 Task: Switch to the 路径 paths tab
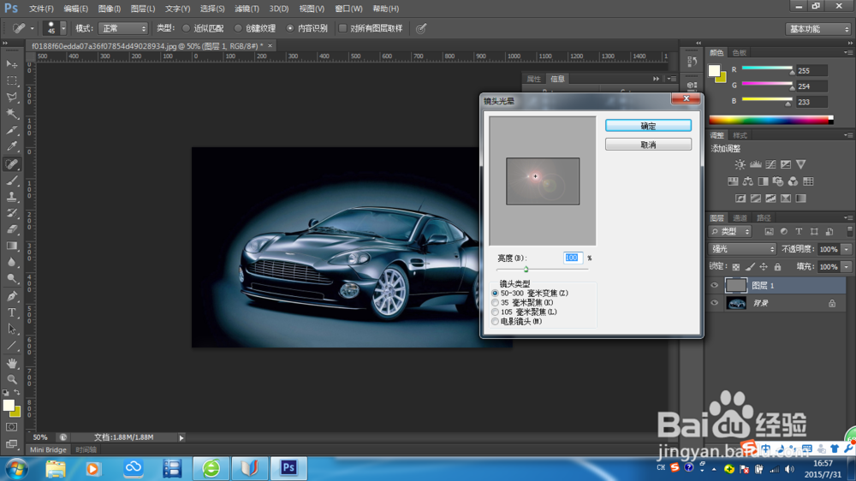point(764,218)
